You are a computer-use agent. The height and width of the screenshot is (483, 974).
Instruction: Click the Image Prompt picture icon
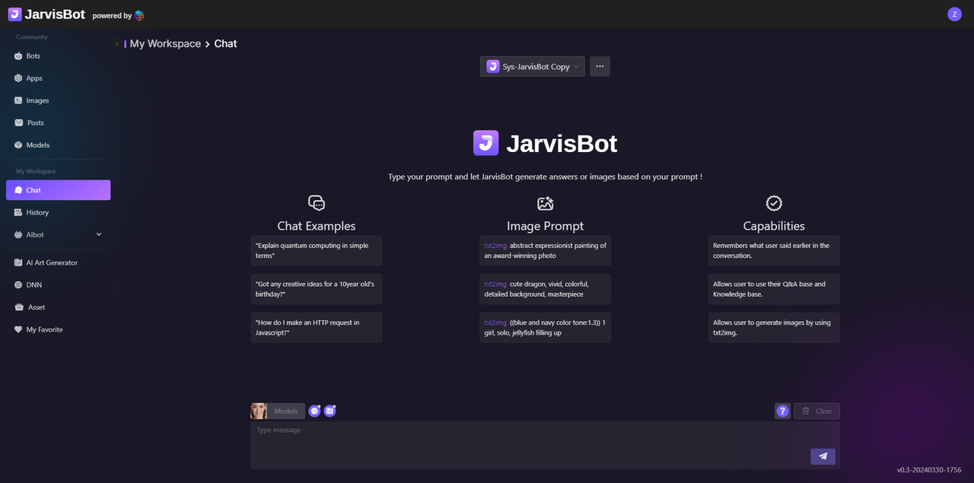pyautogui.click(x=545, y=203)
